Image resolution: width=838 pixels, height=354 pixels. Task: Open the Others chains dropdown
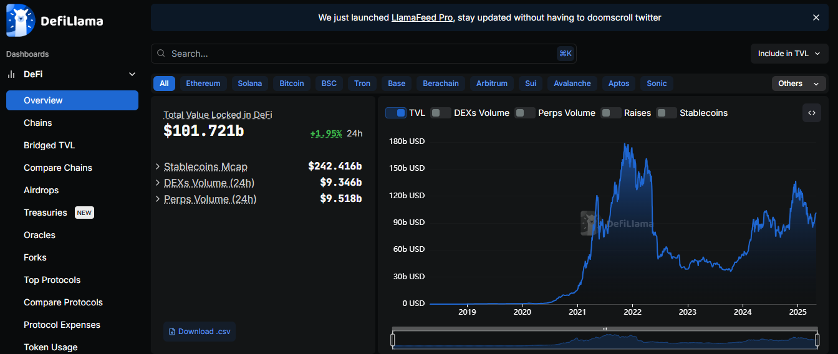click(x=799, y=84)
